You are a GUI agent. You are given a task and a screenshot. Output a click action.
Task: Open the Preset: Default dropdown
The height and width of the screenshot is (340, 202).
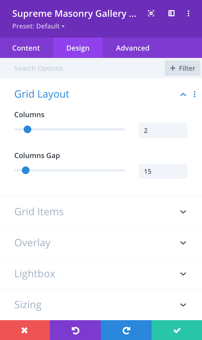pyautogui.click(x=38, y=26)
